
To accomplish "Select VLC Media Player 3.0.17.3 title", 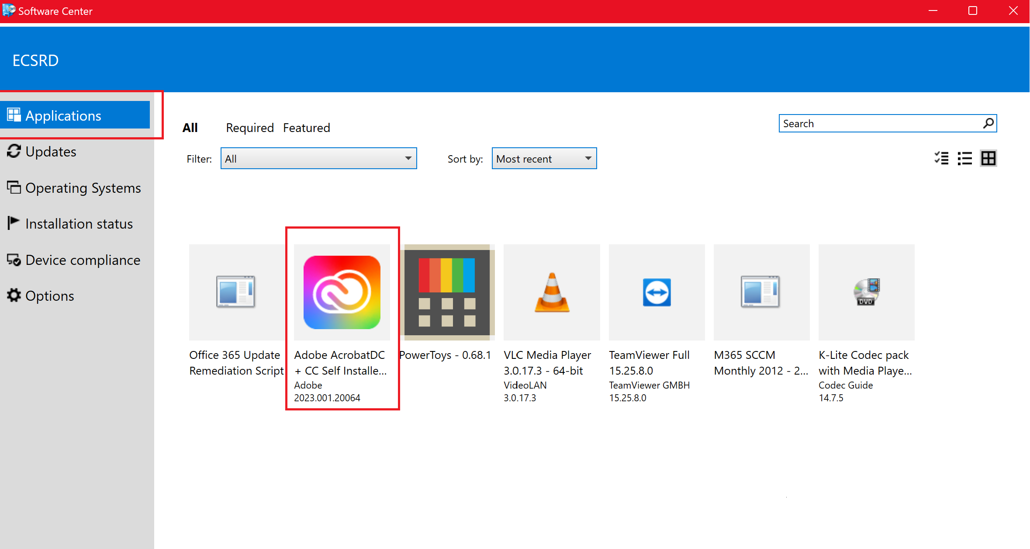I will [547, 363].
